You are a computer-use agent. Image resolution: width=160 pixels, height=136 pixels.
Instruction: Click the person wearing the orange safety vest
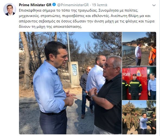pyautogui.click(x=152, y=54)
